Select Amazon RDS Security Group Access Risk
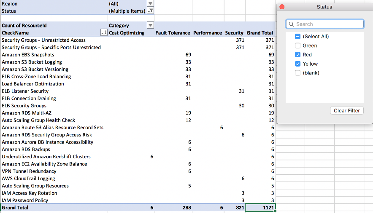This screenshot has height=213, width=373. coord(46,135)
